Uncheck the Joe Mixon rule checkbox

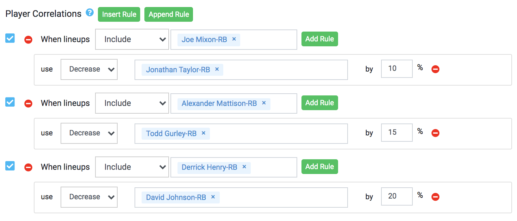[x=10, y=38]
